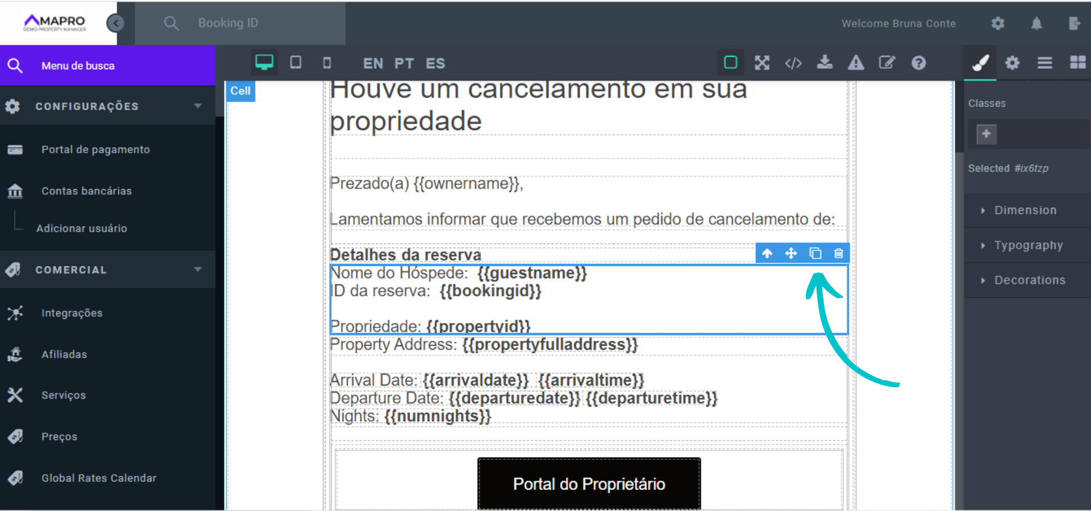Toggle component borders visibility

(730, 63)
